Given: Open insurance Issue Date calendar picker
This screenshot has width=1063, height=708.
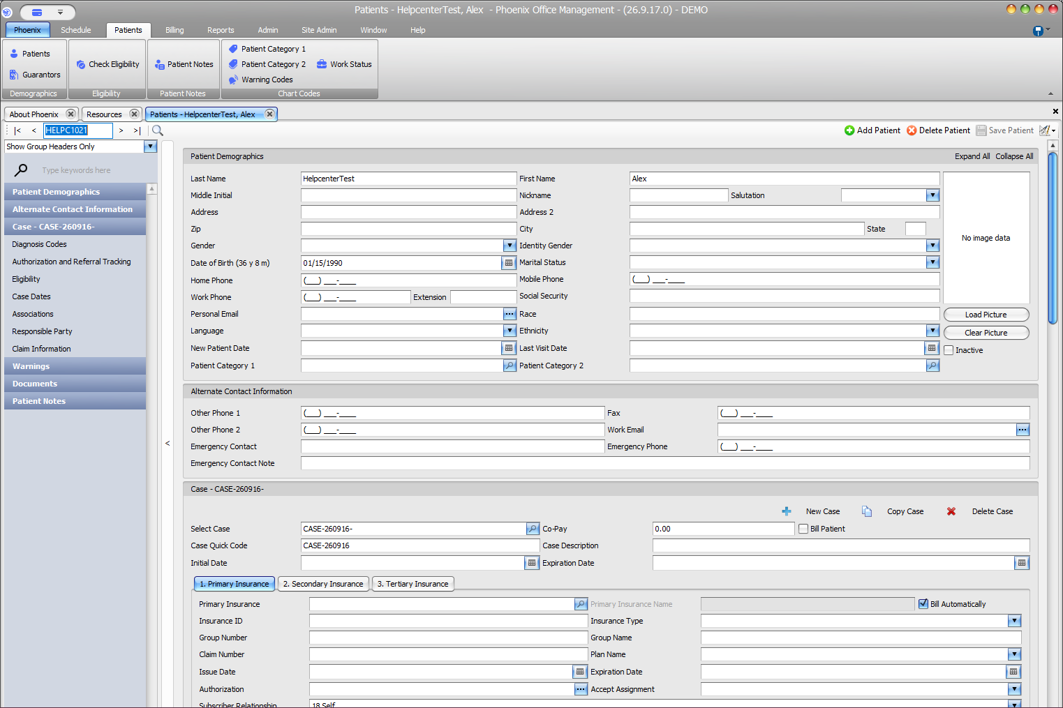Looking at the screenshot, I should (x=580, y=672).
